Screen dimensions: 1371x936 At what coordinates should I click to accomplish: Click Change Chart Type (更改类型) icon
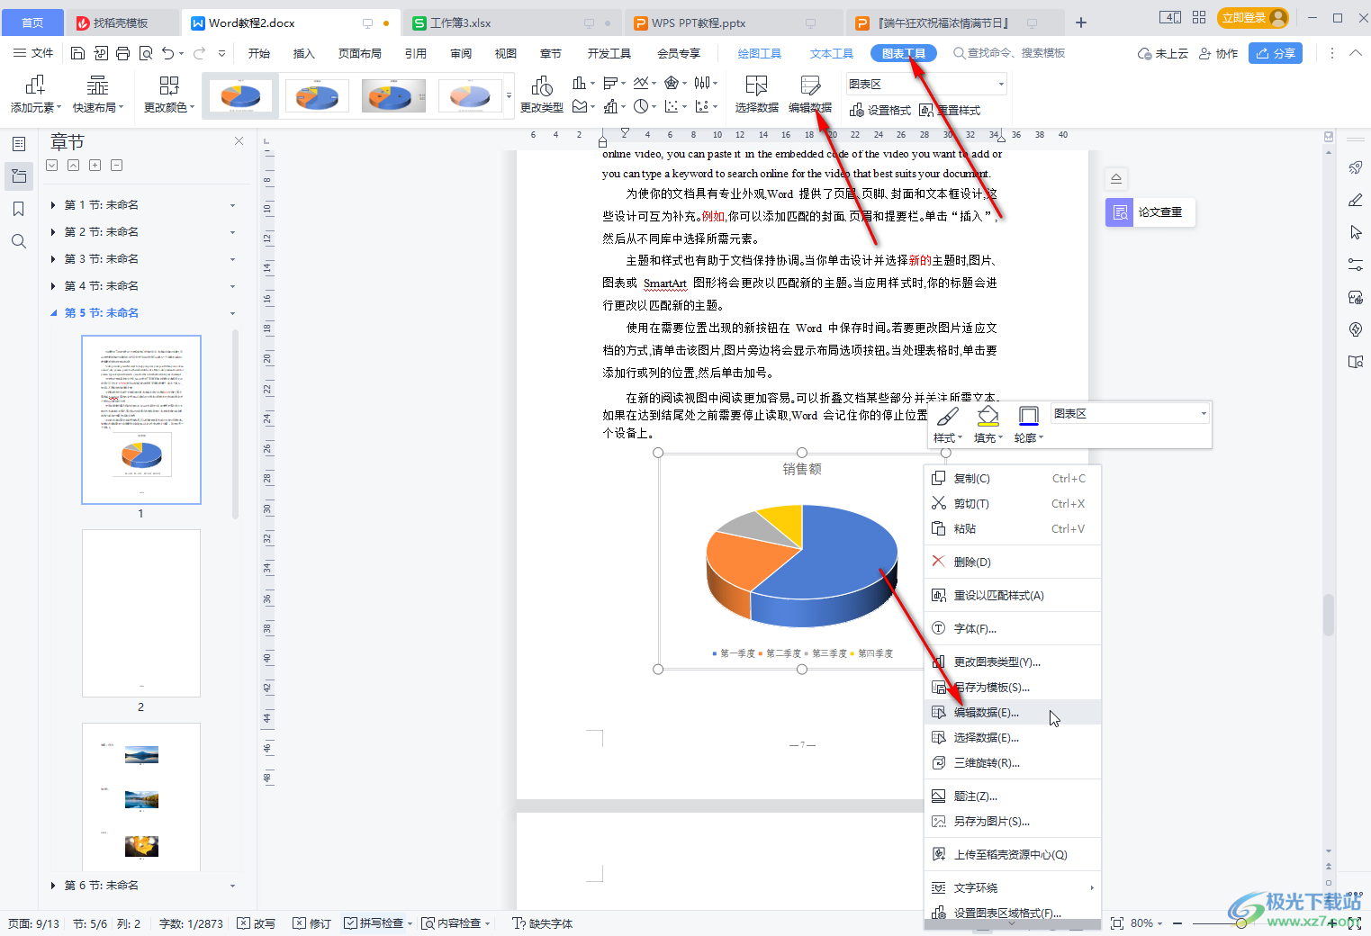pyautogui.click(x=542, y=94)
